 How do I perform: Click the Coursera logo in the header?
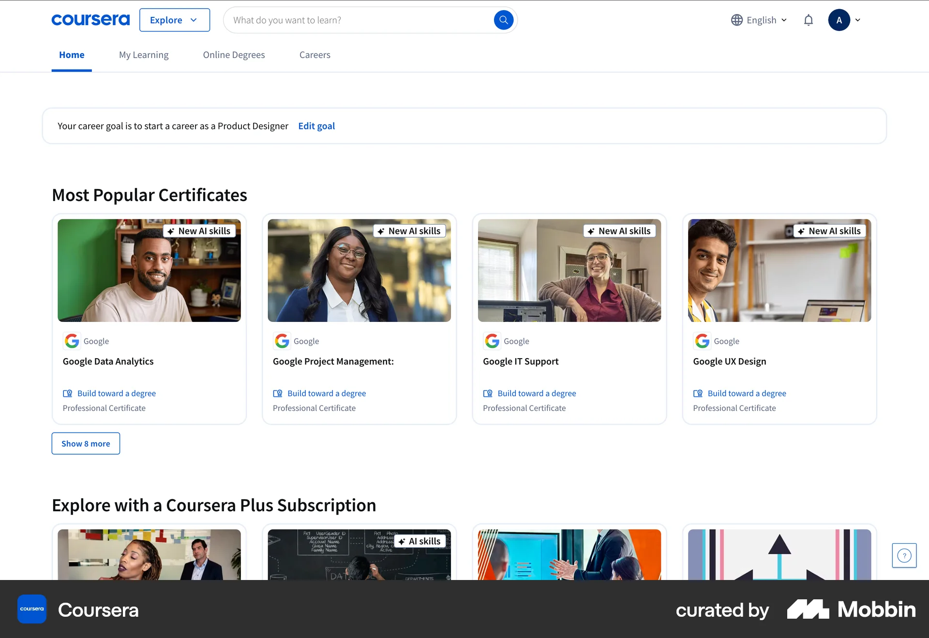click(x=90, y=19)
